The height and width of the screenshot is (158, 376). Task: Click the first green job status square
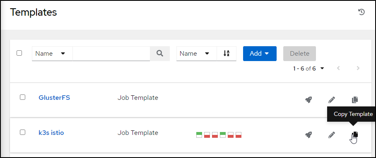pos(199,135)
